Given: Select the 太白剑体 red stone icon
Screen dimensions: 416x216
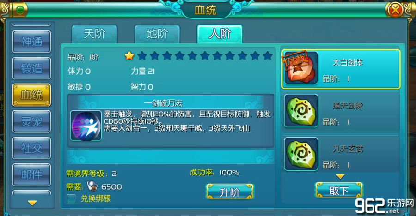Looking at the screenshot, I should point(301,68).
